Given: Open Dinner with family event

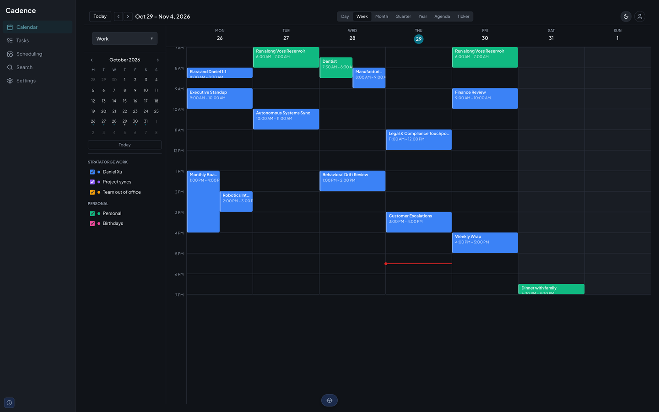Looking at the screenshot, I should [551, 289].
